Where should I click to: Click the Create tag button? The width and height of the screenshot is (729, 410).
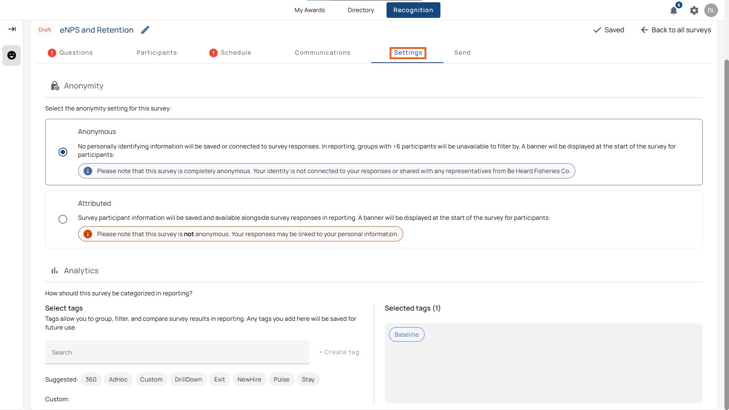point(339,352)
